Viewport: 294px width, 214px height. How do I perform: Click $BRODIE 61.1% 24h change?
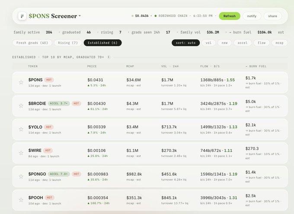pyautogui.click(x=98, y=109)
